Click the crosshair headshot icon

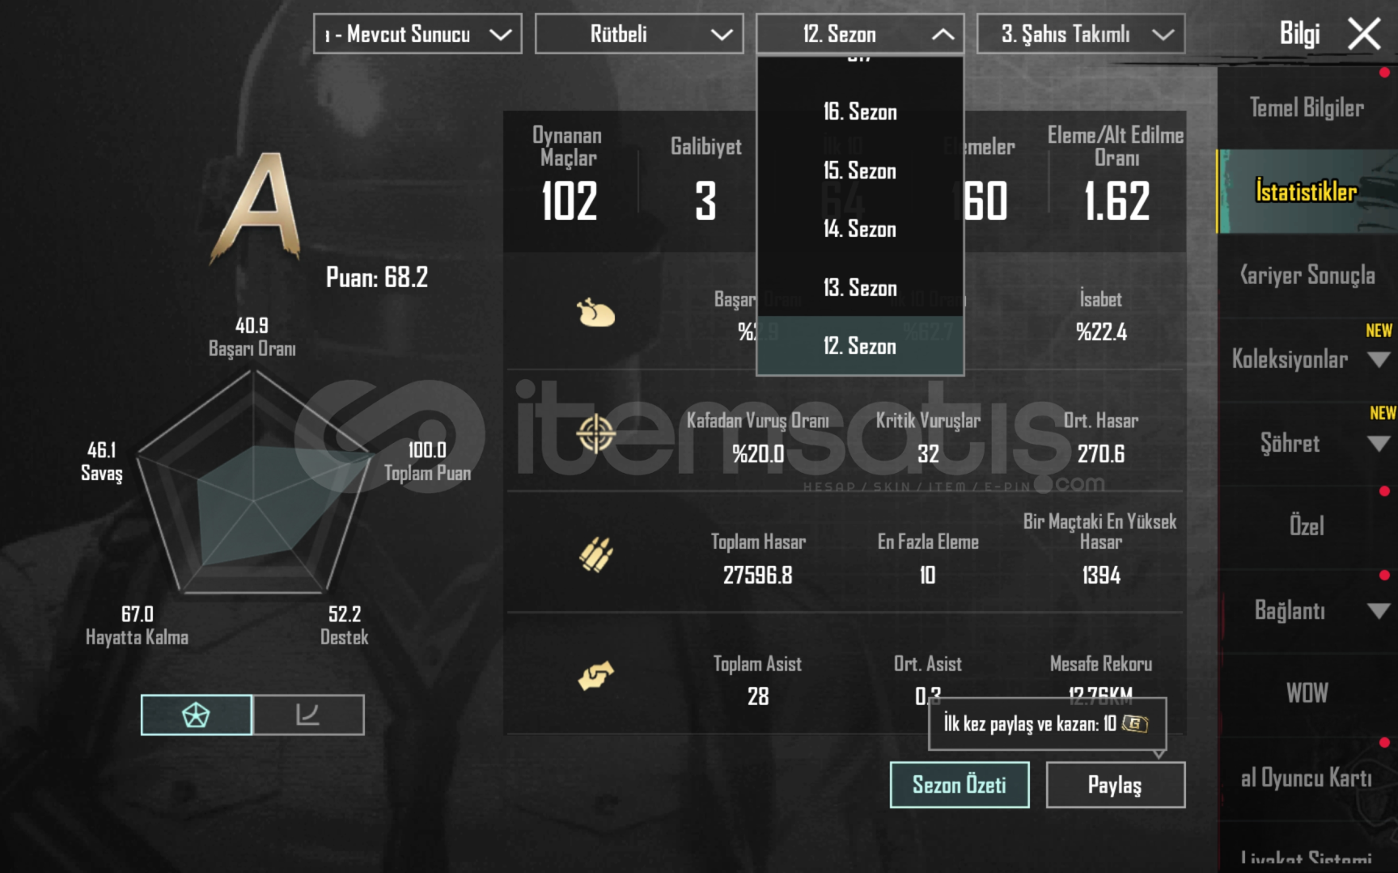point(595,434)
